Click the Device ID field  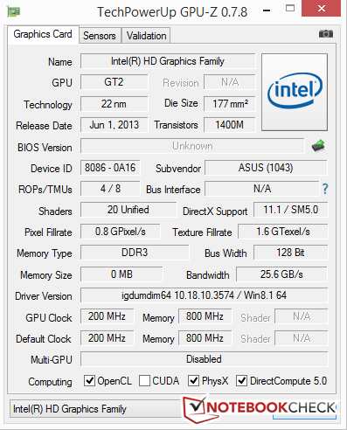(x=110, y=168)
